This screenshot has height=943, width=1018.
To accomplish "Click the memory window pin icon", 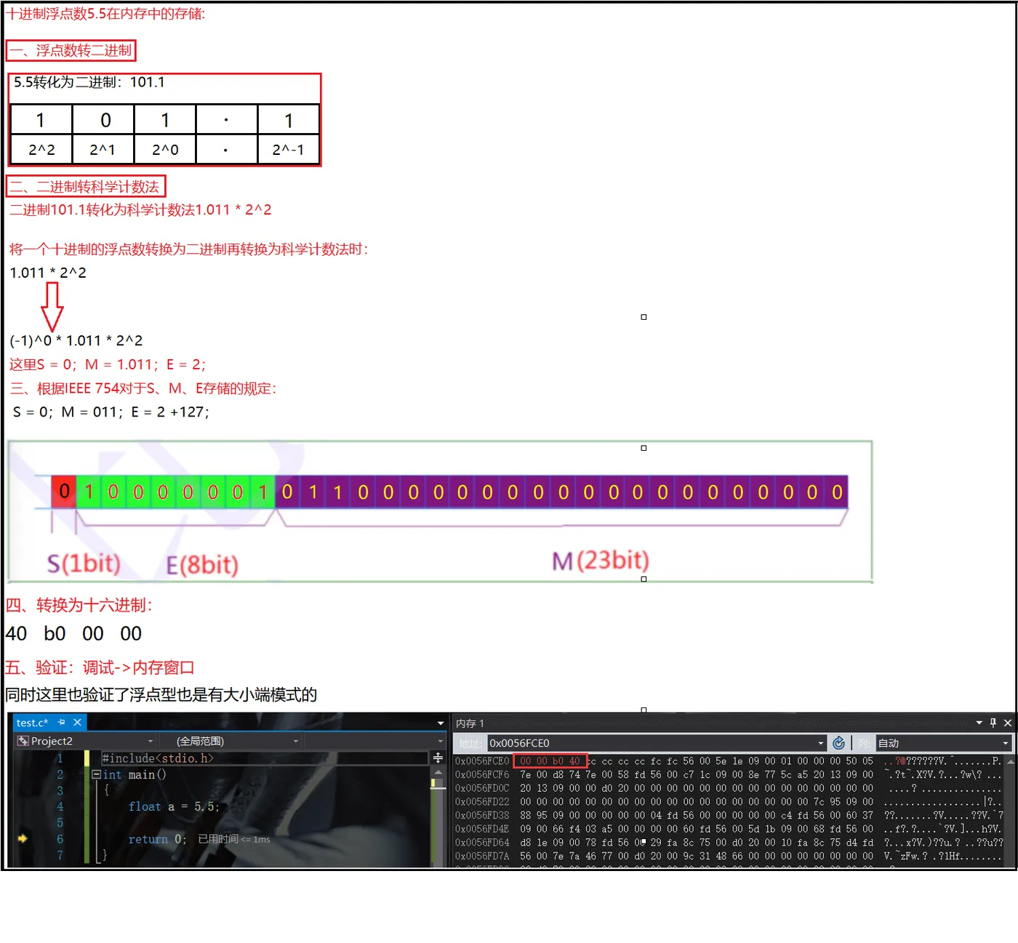I will [x=993, y=723].
